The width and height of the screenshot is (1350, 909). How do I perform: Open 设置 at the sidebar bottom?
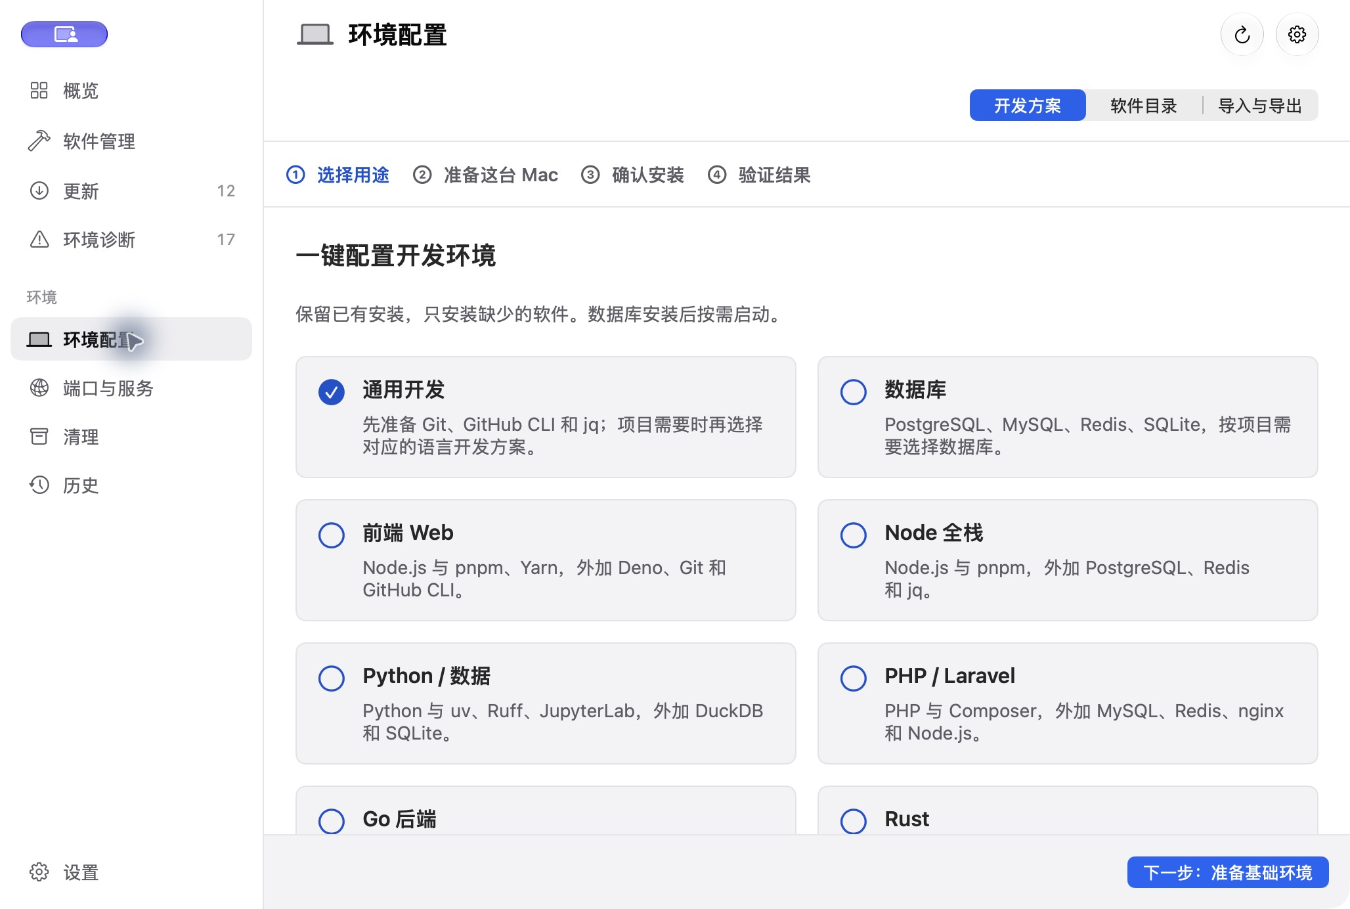(131, 872)
